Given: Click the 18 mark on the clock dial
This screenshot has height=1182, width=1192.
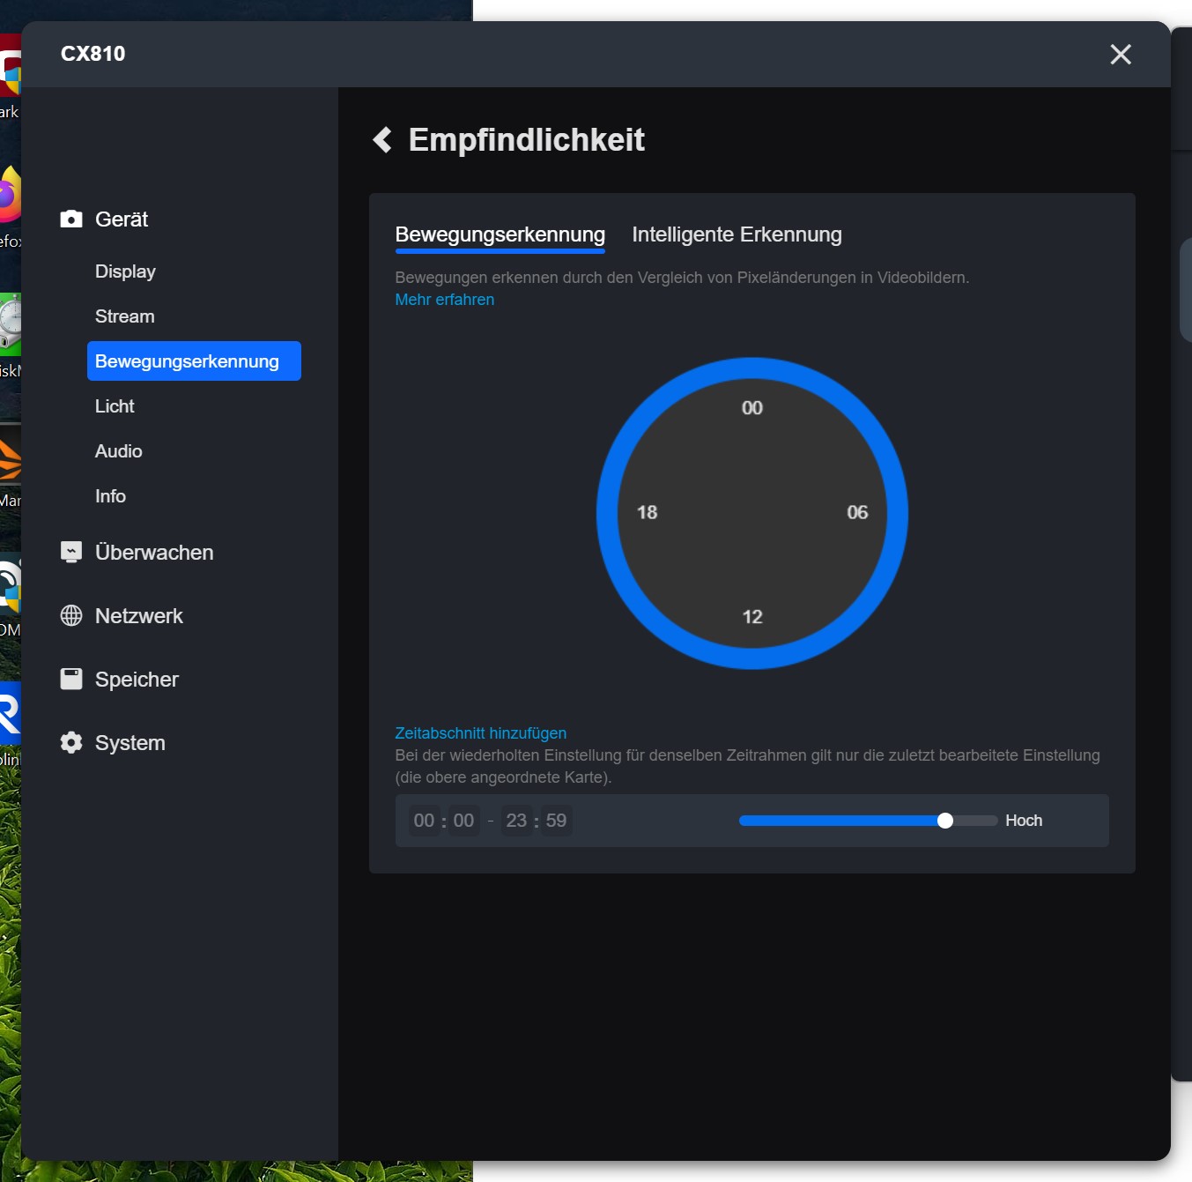Looking at the screenshot, I should tap(648, 512).
